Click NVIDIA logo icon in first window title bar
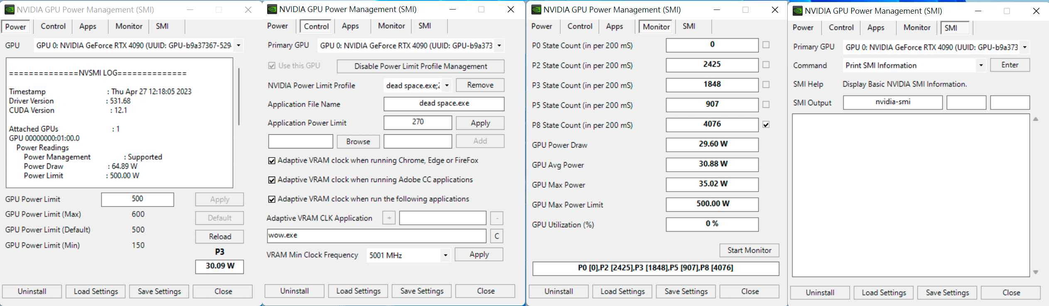 click(x=9, y=10)
